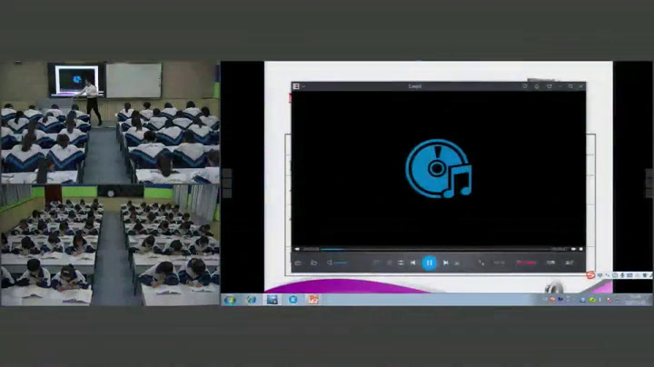Click the music disc artwork in player
654x367 pixels.
coord(438,168)
